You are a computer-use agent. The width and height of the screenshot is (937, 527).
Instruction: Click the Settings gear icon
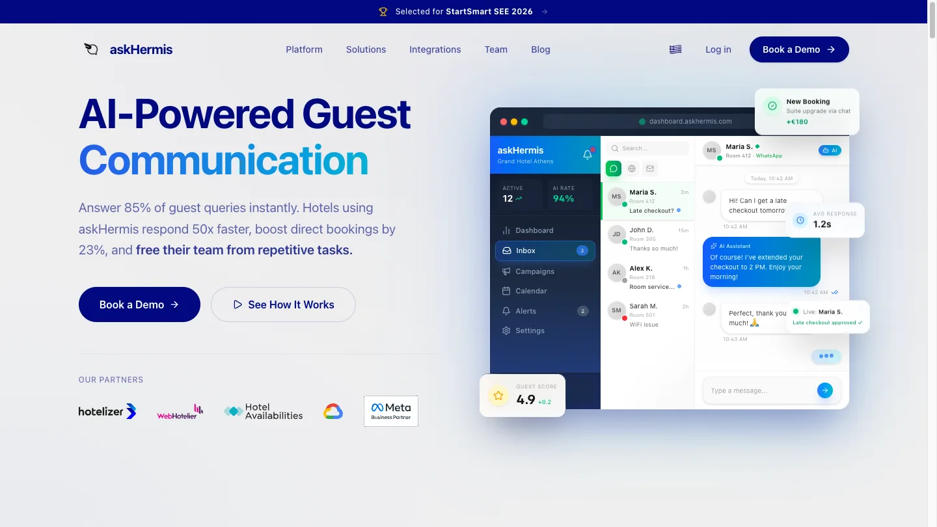click(x=506, y=331)
